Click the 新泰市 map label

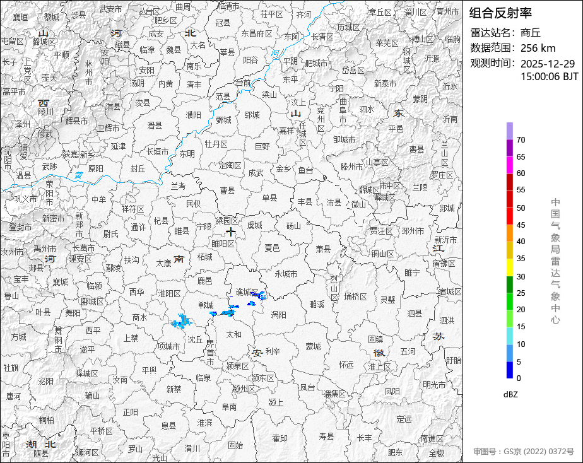tap(385, 84)
